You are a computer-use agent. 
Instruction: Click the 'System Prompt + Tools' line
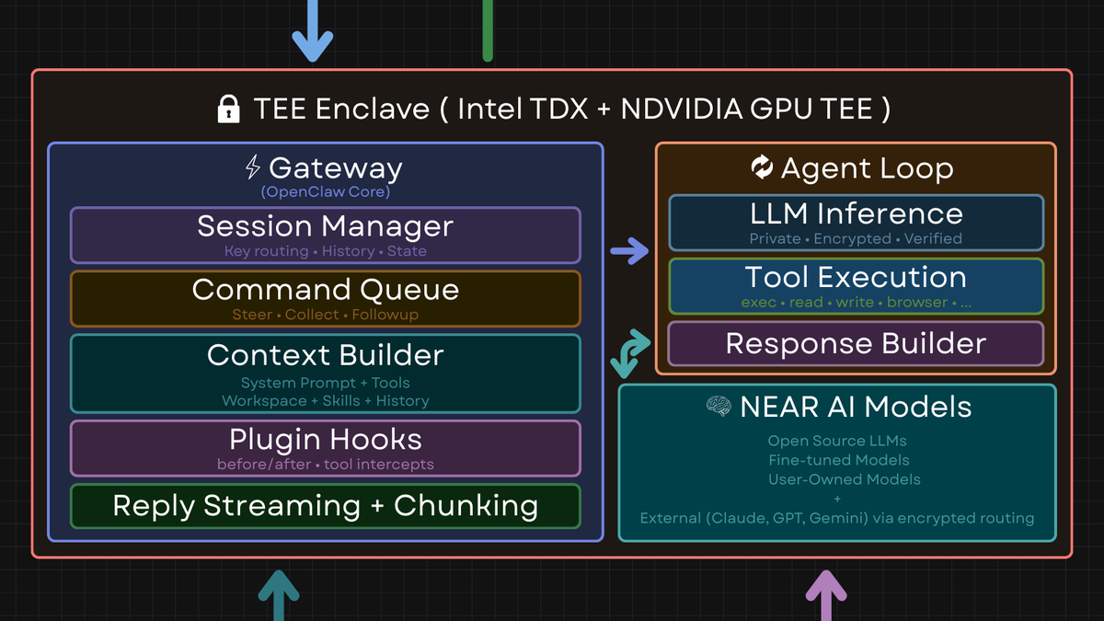point(326,383)
